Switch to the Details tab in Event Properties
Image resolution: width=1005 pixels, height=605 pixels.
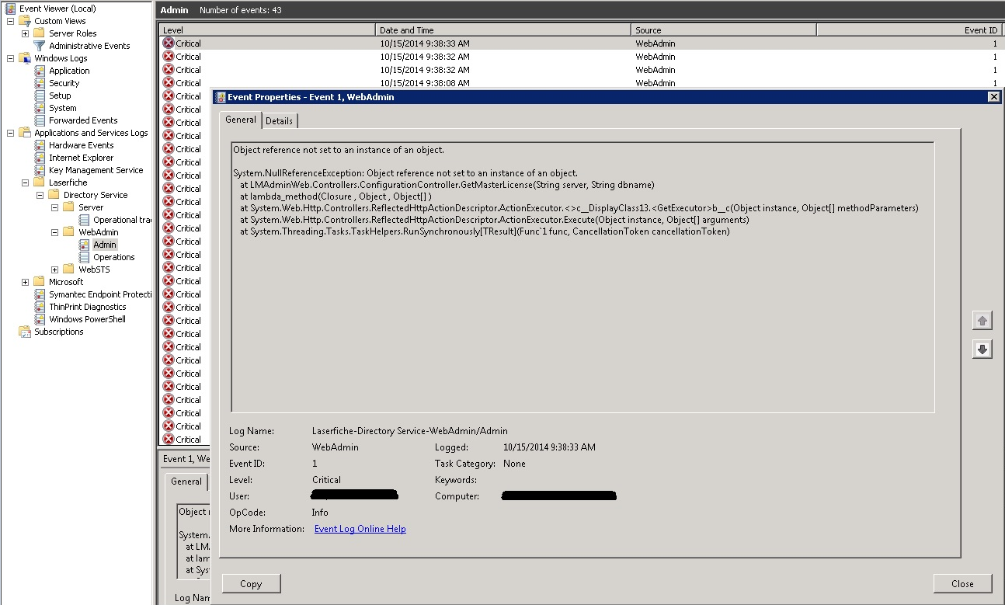[x=279, y=120]
